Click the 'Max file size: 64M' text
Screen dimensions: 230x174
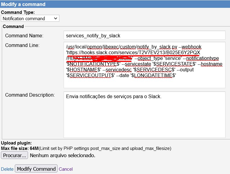19,149
